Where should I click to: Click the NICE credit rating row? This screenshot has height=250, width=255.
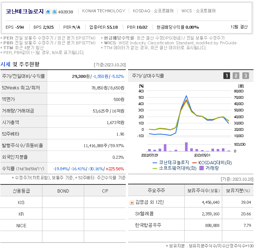[63, 225]
